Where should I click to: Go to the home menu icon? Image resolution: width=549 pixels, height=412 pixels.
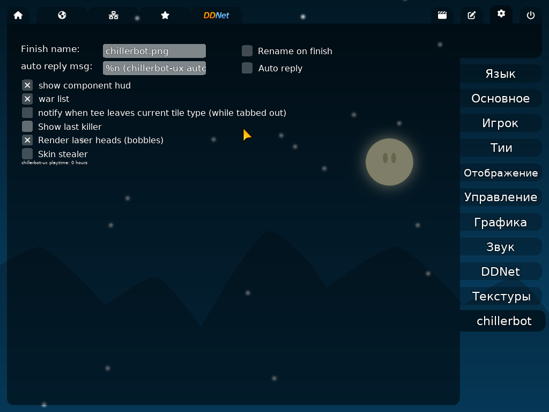[x=18, y=16]
